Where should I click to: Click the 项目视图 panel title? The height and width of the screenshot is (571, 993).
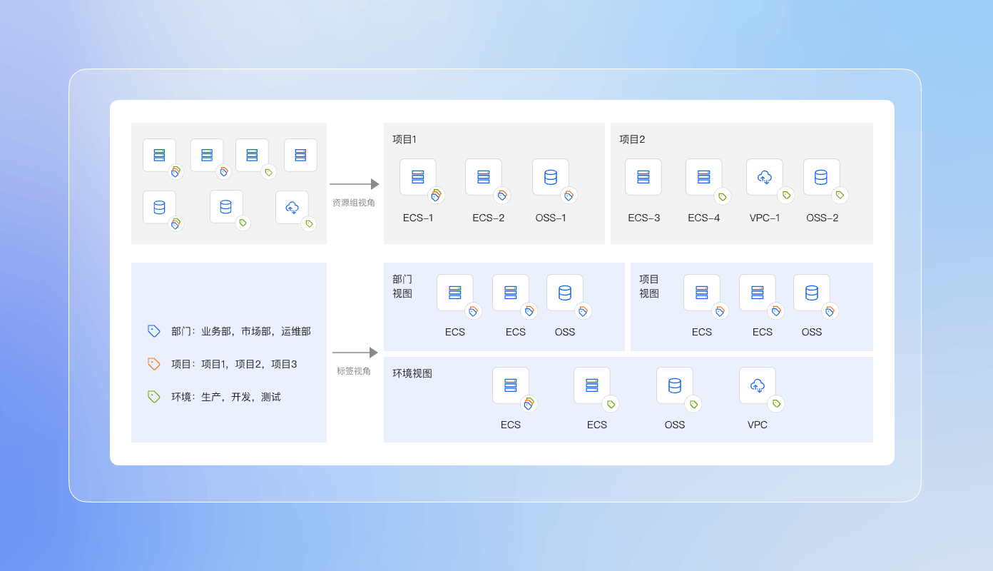(x=649, y=286)
